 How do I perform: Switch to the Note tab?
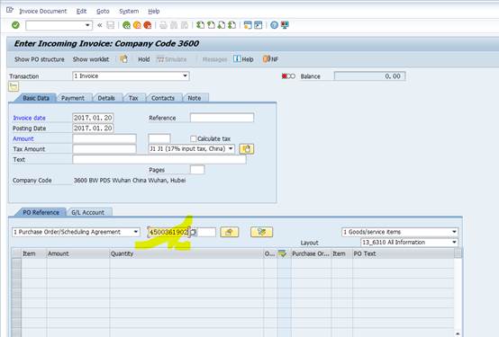[195, 98]
